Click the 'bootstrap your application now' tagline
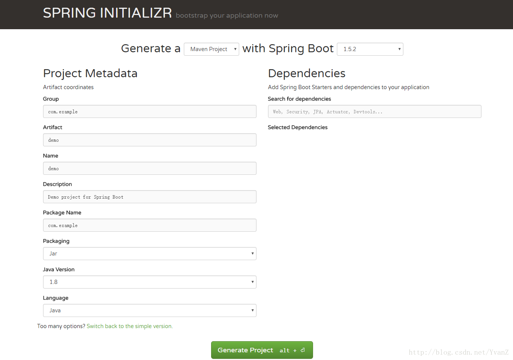This screenshot has height=360, width=513. click(227, 15)
